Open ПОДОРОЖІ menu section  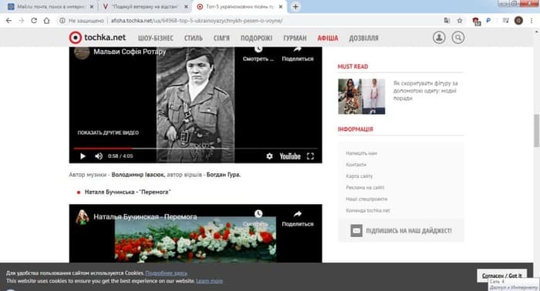(256, 38)
